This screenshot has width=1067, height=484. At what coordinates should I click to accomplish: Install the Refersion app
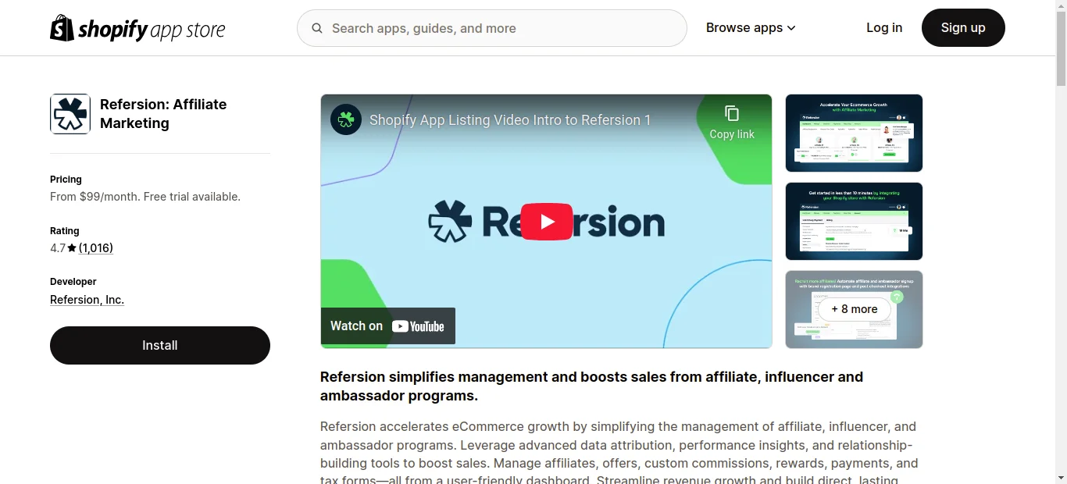[160, 345]
